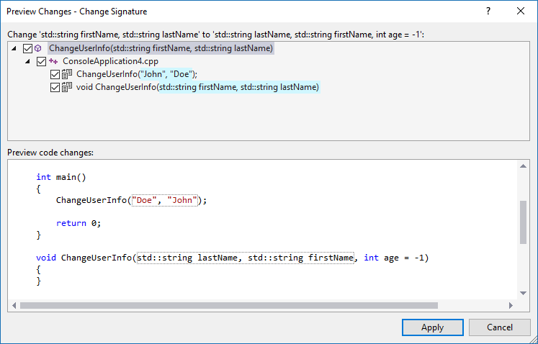This screenshot has height=344, width=538.
Task: Click the scroll right arrow in code preview
Action: click(511, 305)
